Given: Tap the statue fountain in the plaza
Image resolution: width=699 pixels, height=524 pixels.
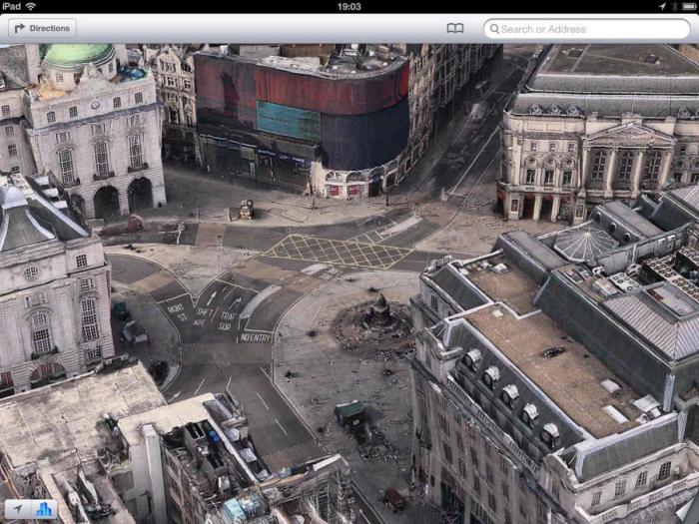Looking at the screenshot, I should click(x=376, y=317).
